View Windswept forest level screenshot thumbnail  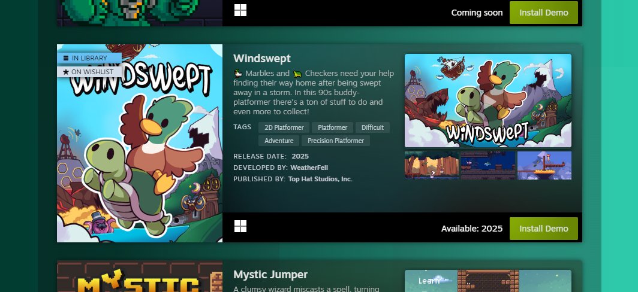click(431, 165)
